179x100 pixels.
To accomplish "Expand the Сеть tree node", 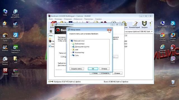I will point(71,56).
